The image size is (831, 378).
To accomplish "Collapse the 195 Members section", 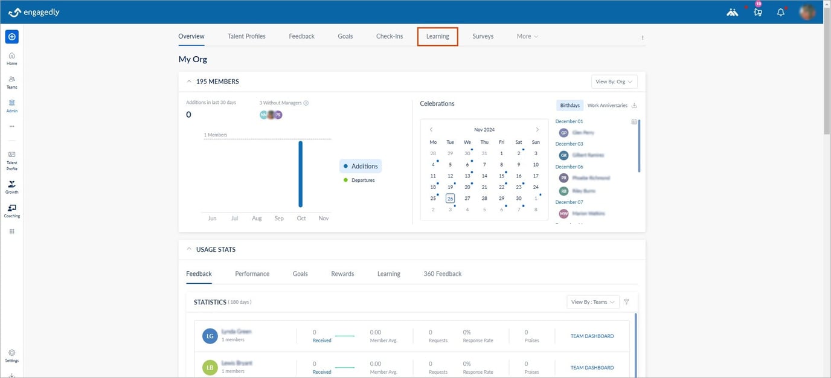I will (189, 82).
